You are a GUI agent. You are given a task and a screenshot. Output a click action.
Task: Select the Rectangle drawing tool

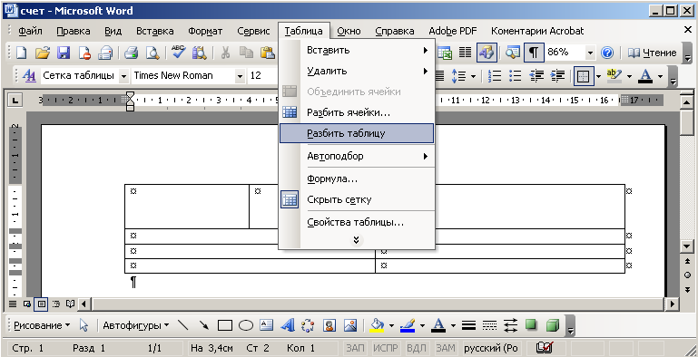point(225,325)
